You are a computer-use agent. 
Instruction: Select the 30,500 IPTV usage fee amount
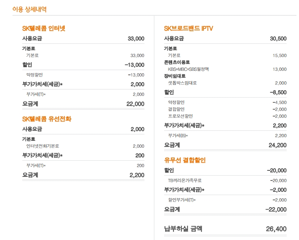(278, 39)
